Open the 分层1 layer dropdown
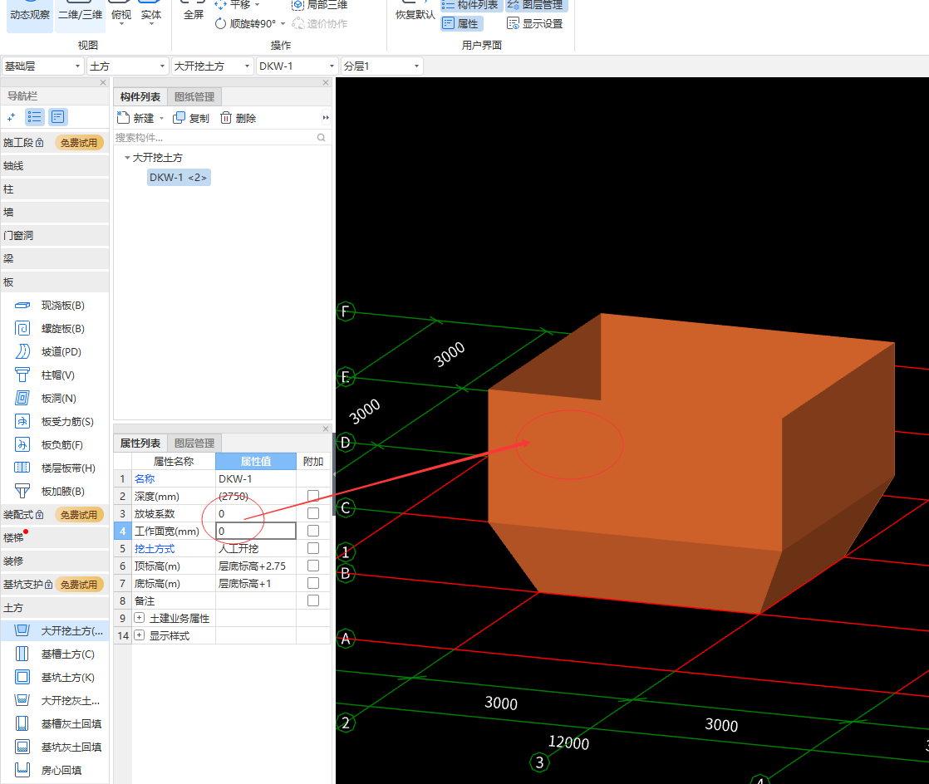Screen dimensions: 929x784 [x=382, y=66]
